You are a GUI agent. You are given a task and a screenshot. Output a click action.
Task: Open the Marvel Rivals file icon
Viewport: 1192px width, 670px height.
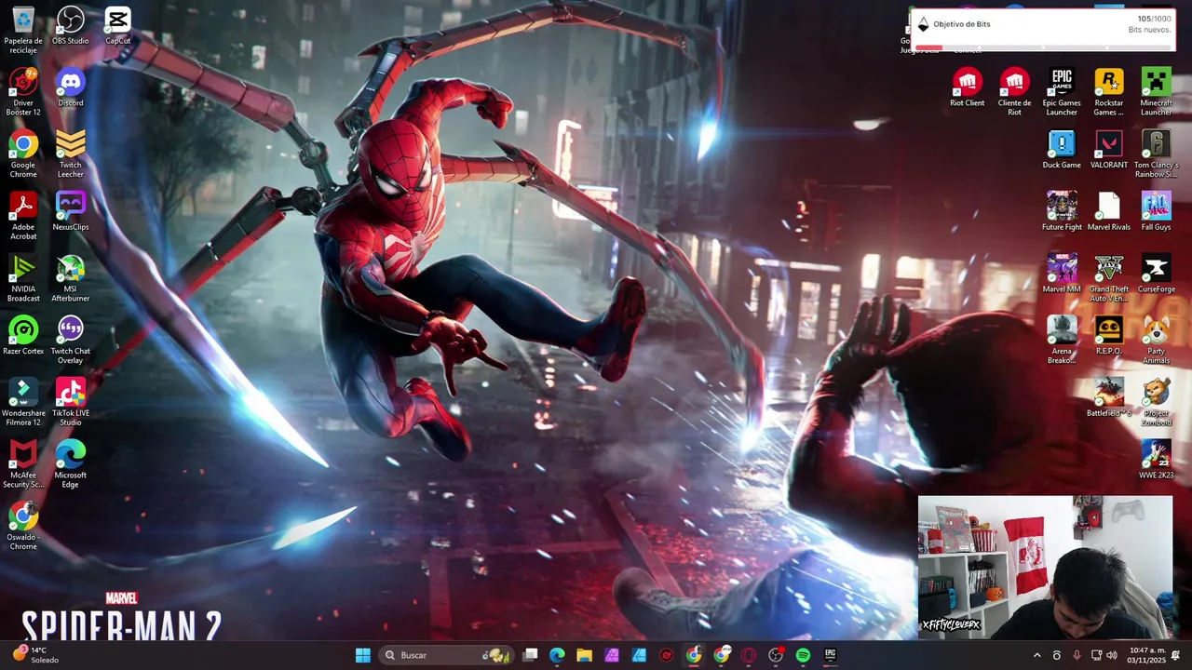(1108, 212)
